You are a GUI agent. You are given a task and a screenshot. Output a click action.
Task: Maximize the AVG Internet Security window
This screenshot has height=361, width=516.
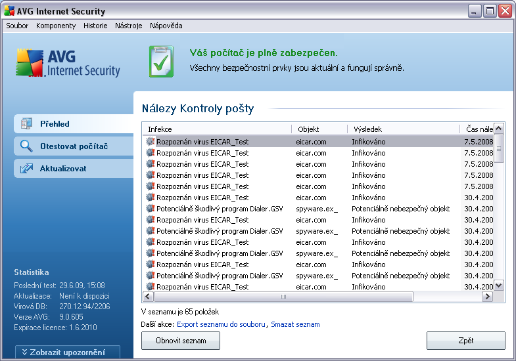tap(490, 11)
